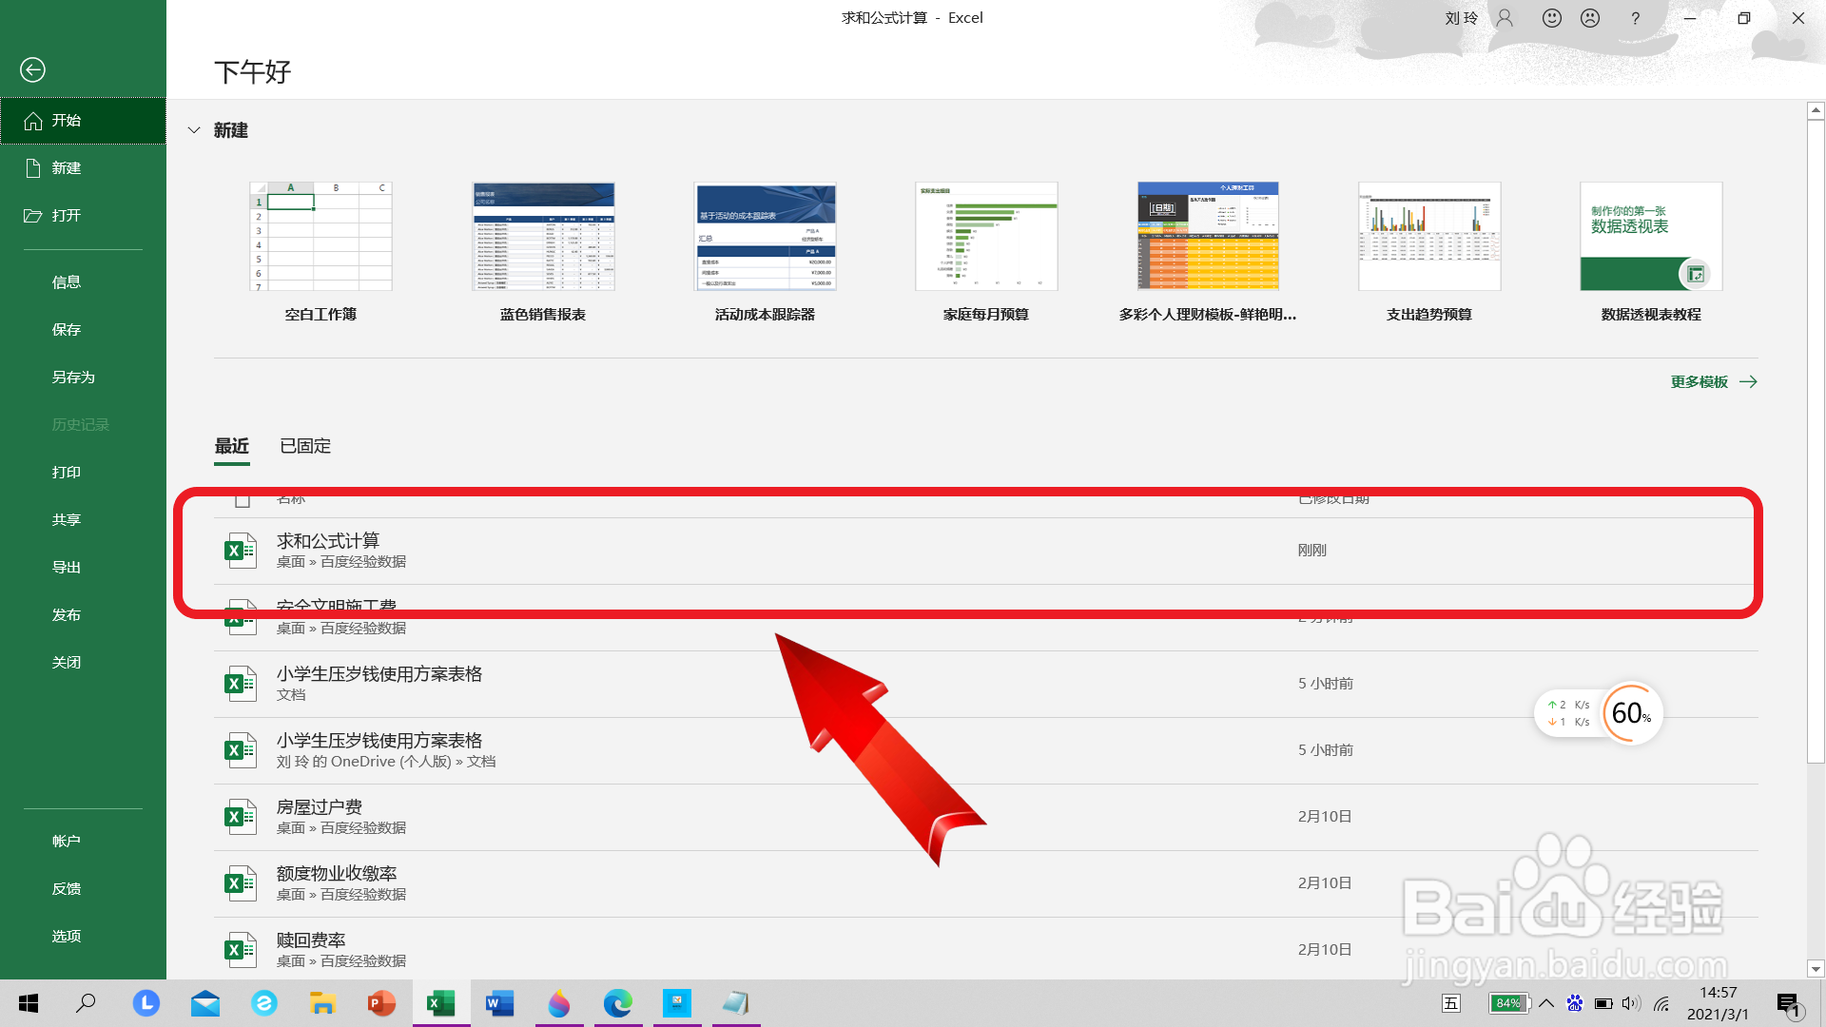Open the 数据透视表教程 template
This screenshot has height=1027, width=1826.
coord(1651,237)
